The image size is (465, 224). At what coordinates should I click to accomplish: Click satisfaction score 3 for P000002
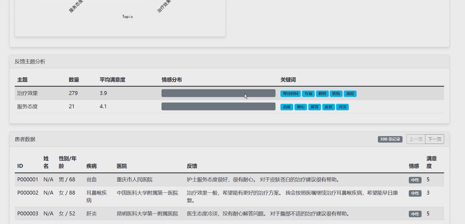(x=428, y=193)
